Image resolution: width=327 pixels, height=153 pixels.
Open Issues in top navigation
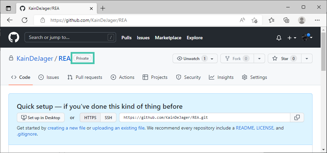click(x=143, y=38)
